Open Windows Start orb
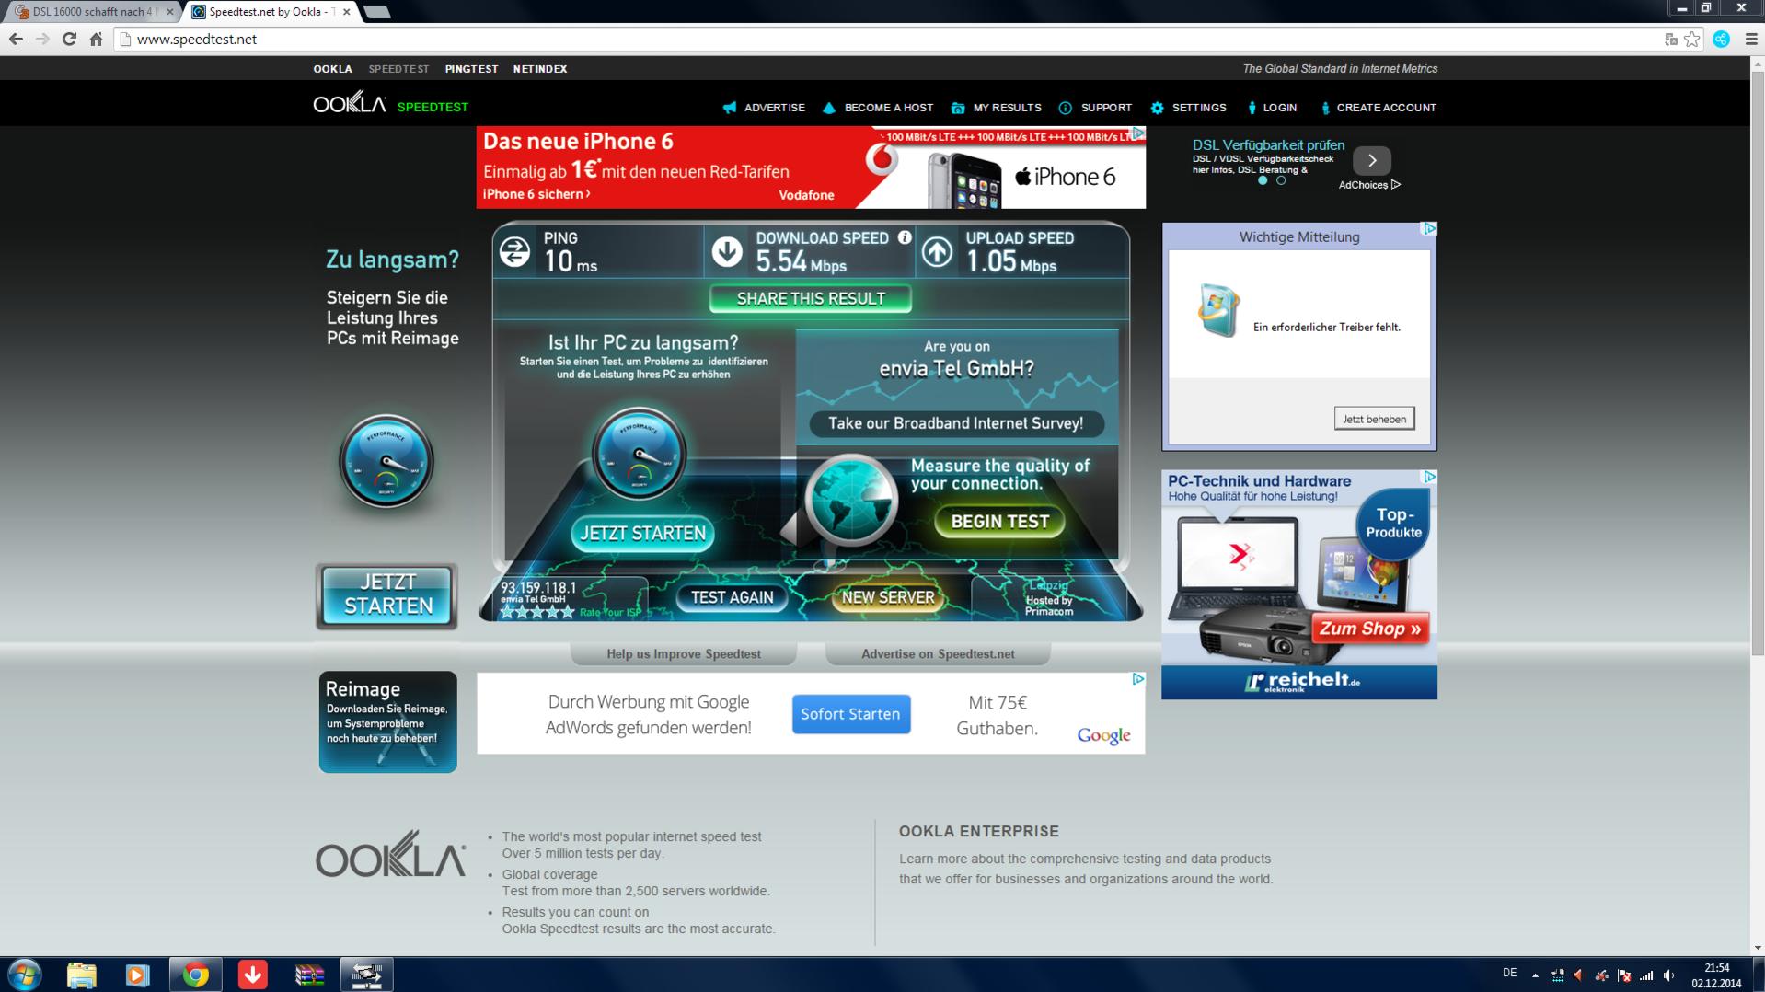 (x=25, y=975)
